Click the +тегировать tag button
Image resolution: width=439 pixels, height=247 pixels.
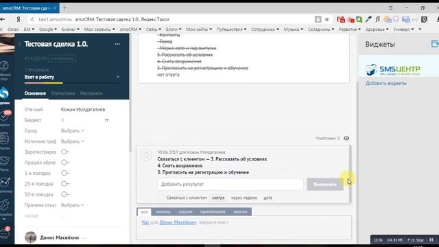62,58
